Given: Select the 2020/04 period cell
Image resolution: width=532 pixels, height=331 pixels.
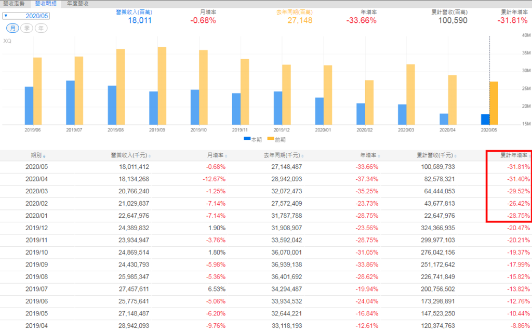Looking at the screenshot, I should click(x=37, y=179).
